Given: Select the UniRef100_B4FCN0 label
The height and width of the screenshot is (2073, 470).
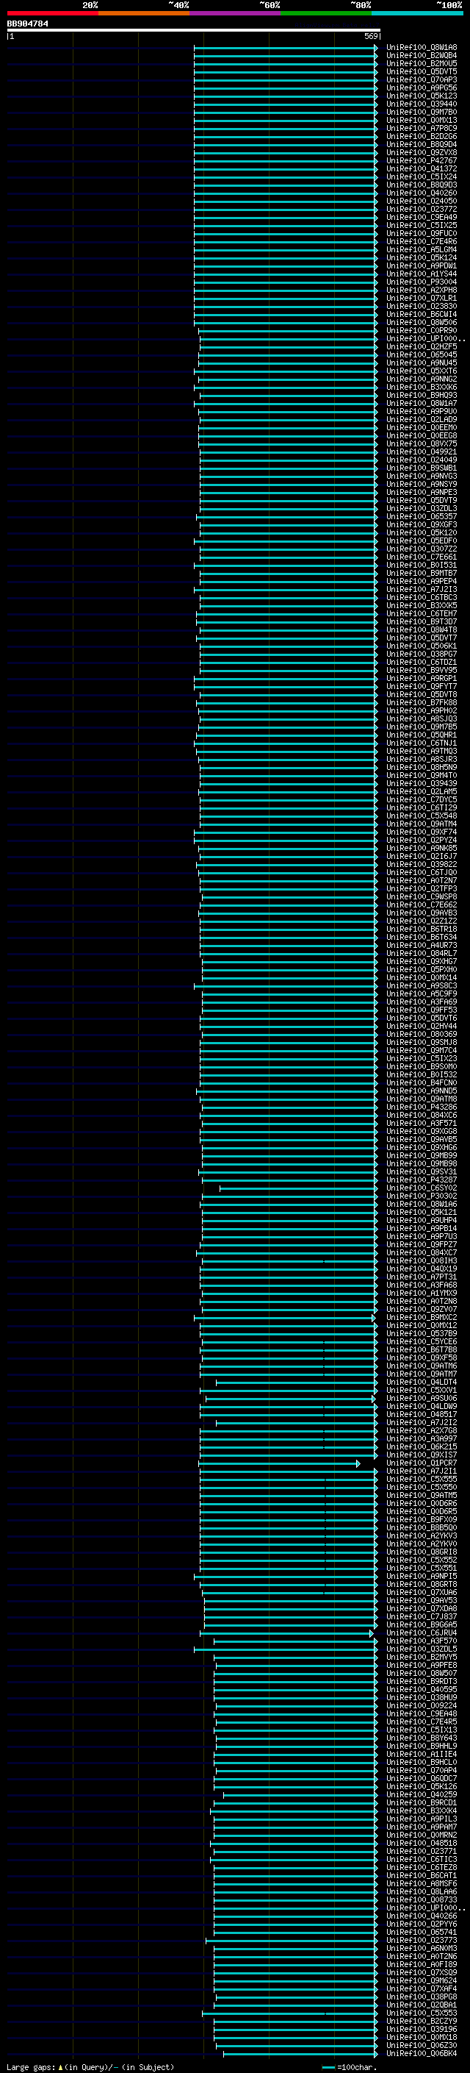Looking at the screenshot, I should pyautogui.click(x=422, y=1083).
